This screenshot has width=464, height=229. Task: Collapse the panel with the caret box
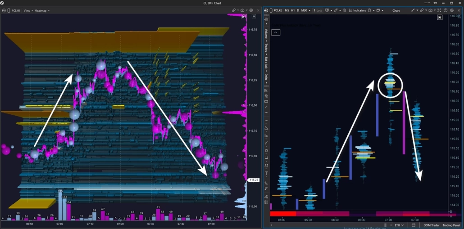[x=276, y=32]
